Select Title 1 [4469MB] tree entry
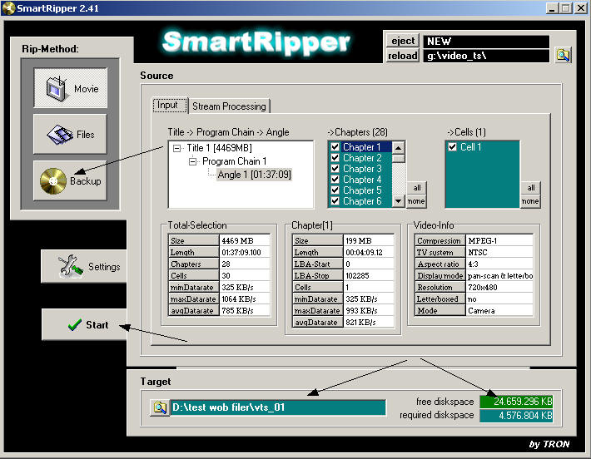The image size is (591, 459). (x=220, y=148)
